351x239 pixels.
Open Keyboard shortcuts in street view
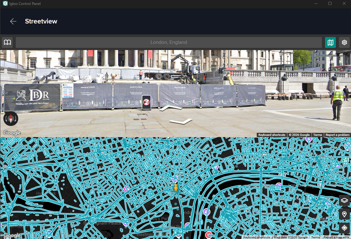[272, 135]
